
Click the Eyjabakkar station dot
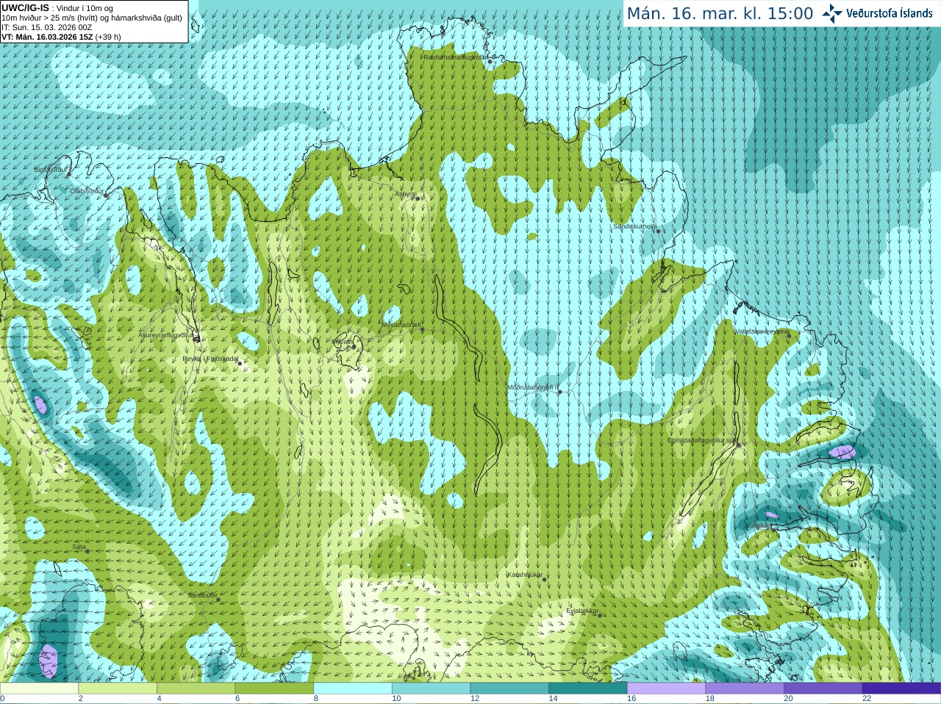click(x=600, y=615)
